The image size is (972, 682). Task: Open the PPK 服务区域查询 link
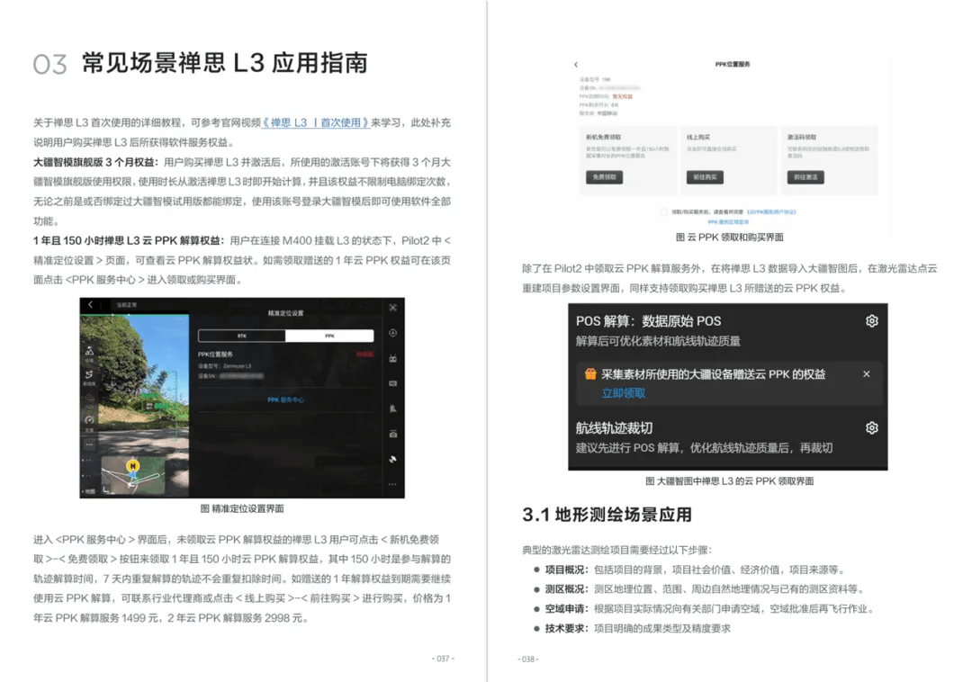728,221
